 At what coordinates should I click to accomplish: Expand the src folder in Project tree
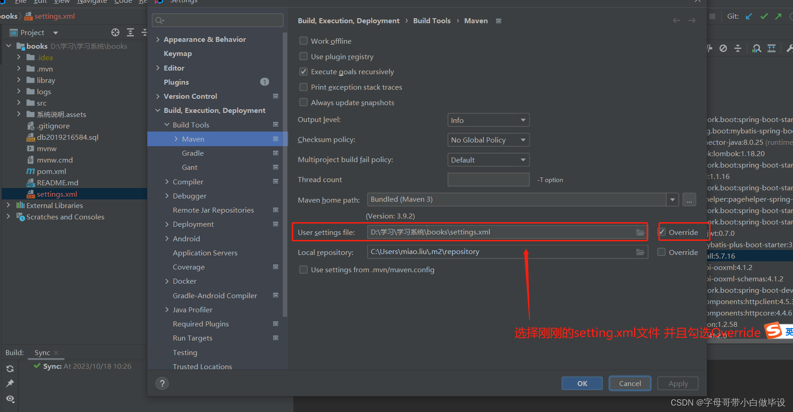tap(19, 103)
